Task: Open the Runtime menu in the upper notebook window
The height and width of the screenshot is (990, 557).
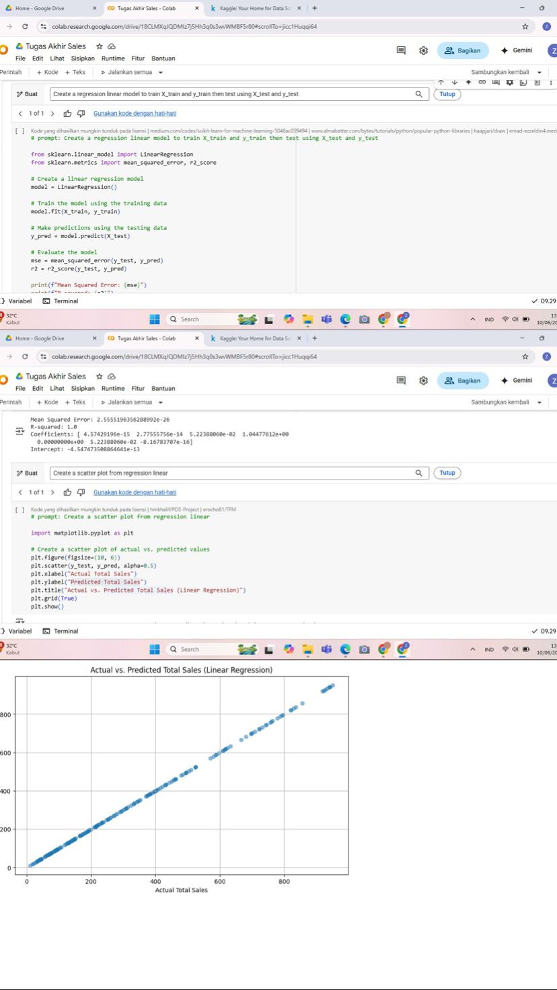Action: tap(113, 59)
